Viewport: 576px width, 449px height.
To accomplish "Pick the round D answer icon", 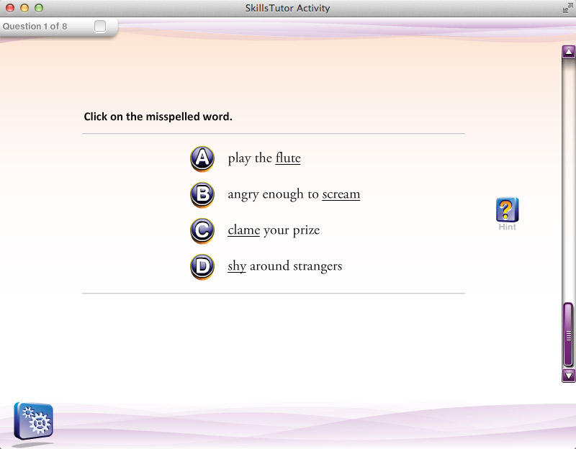I will click(202, 267).
